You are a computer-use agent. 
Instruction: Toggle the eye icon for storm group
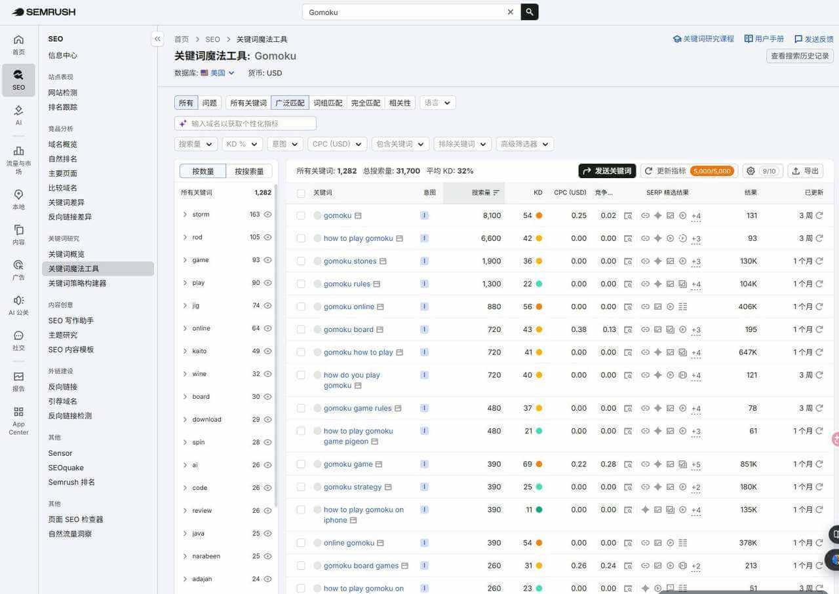click(267, 214)
